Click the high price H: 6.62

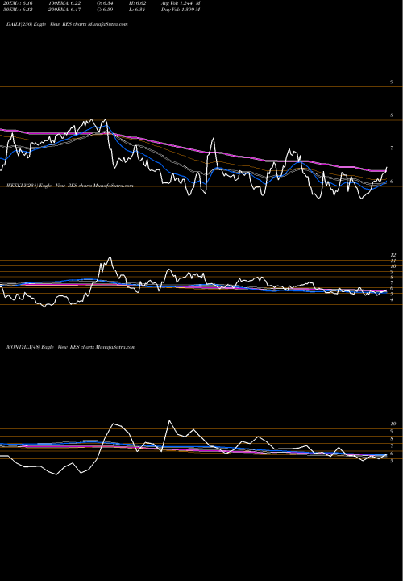click(x=138, y=3)
